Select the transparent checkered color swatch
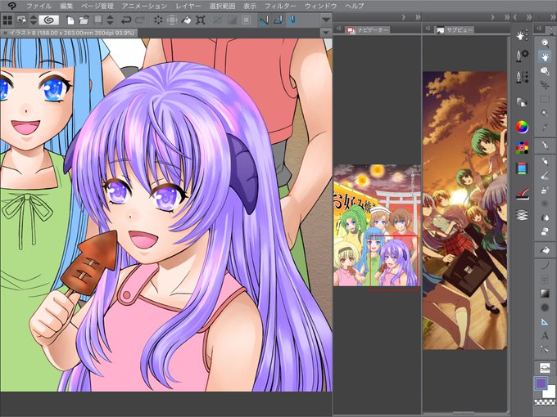Screen dimensions: 557x417 click(545, 402)
